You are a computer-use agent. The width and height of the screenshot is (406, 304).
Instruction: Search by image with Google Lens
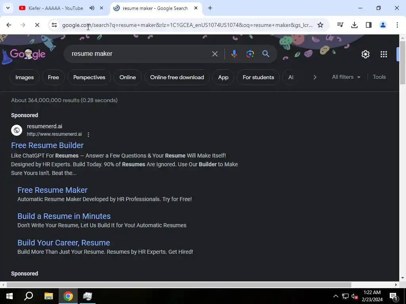click(x=250, y=54)
